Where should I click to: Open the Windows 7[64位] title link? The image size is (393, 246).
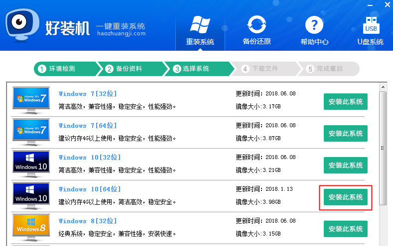pyautogui.click(x=88, y=126)
